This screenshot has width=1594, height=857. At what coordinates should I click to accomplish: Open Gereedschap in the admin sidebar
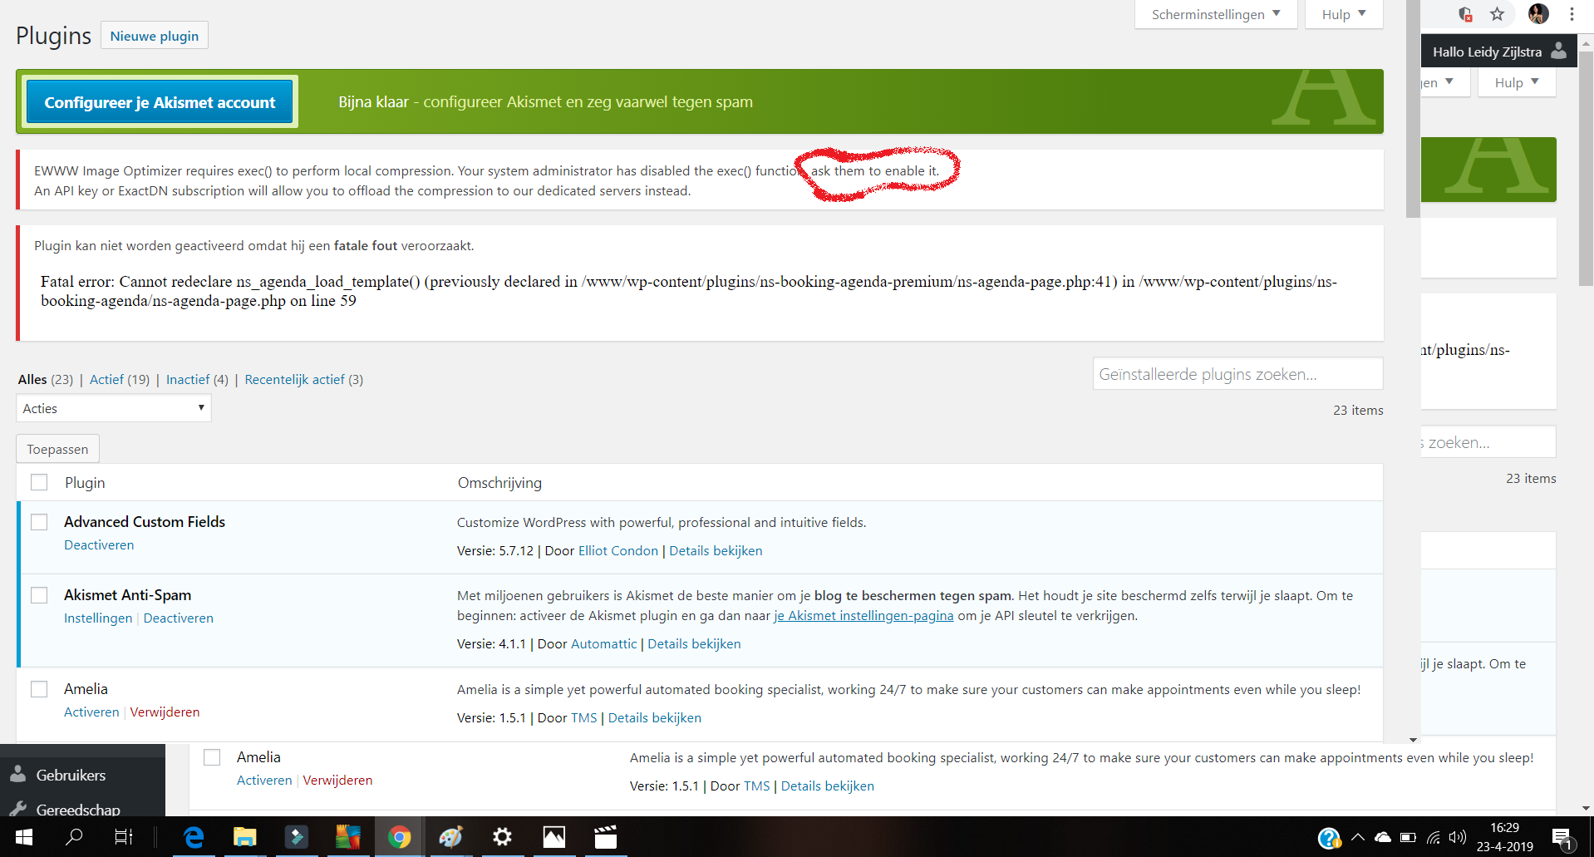(78, 809)
